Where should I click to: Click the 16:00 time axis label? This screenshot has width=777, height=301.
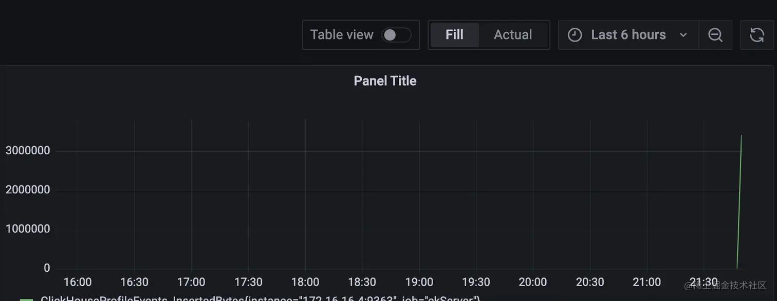78,282
